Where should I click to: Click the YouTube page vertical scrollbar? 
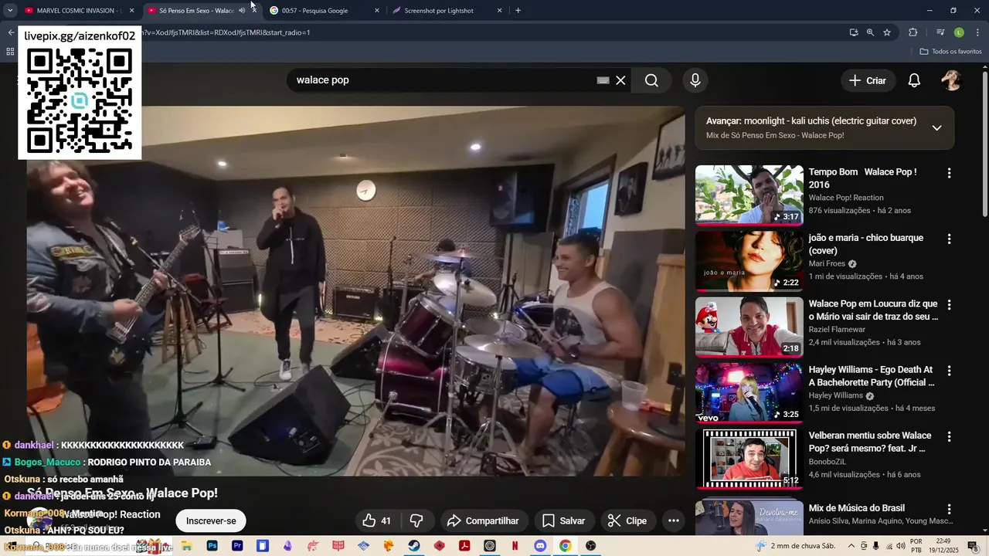[x=985, y=143]
